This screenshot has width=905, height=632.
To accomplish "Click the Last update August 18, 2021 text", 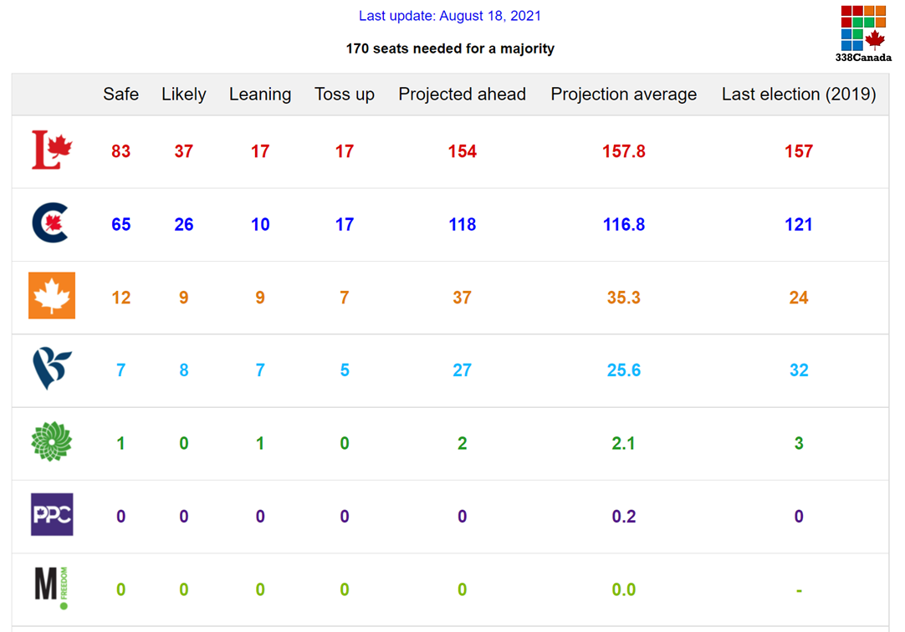I will [x=450, y=16].
